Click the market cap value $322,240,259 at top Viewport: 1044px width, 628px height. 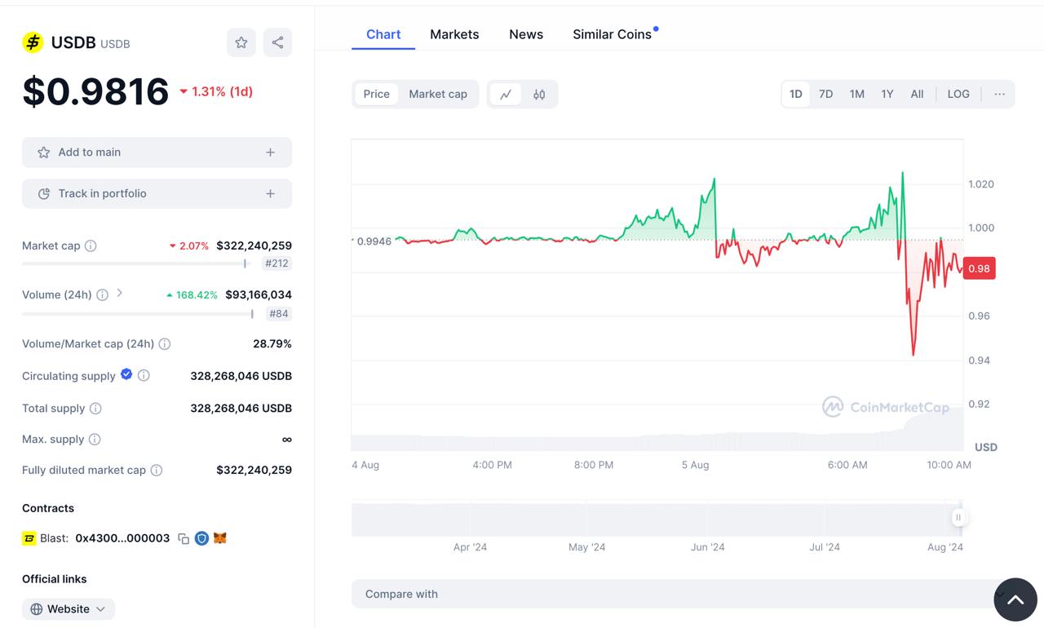pyautogui.click(x=254, y=245)
